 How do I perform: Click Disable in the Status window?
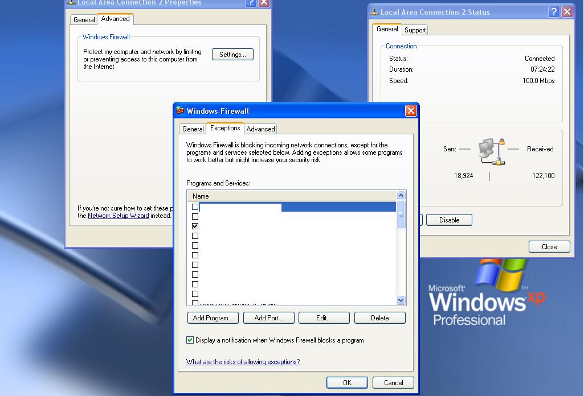tap(449, 220)
